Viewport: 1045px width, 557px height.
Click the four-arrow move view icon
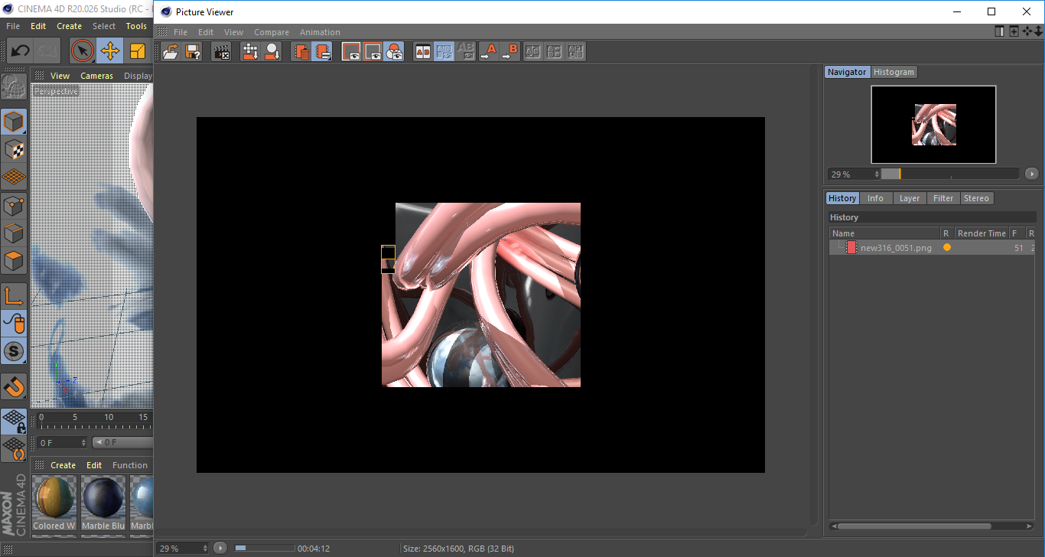(x=1027, y=31)
